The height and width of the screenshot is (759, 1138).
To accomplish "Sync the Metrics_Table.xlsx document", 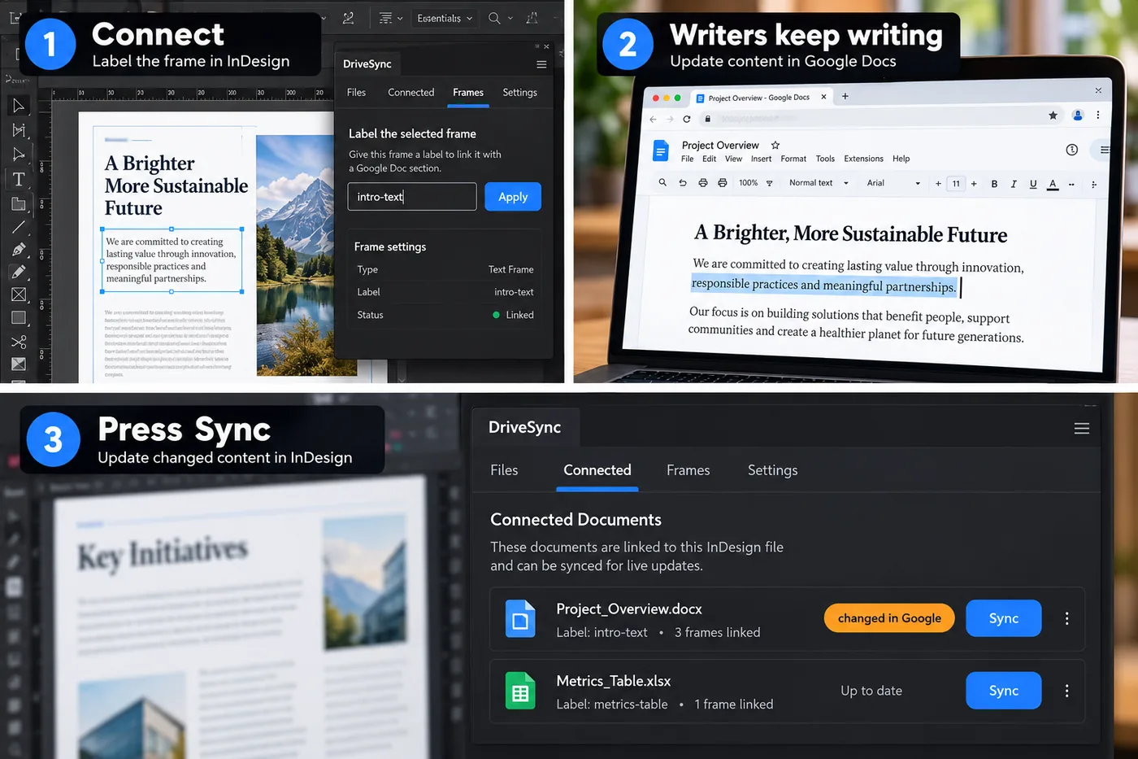I will pyautogui.click(x=1003, y=691).
